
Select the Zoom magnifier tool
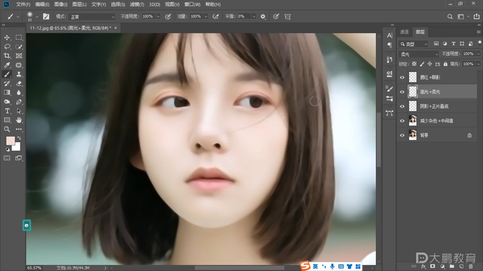click(x=7, y=129)
